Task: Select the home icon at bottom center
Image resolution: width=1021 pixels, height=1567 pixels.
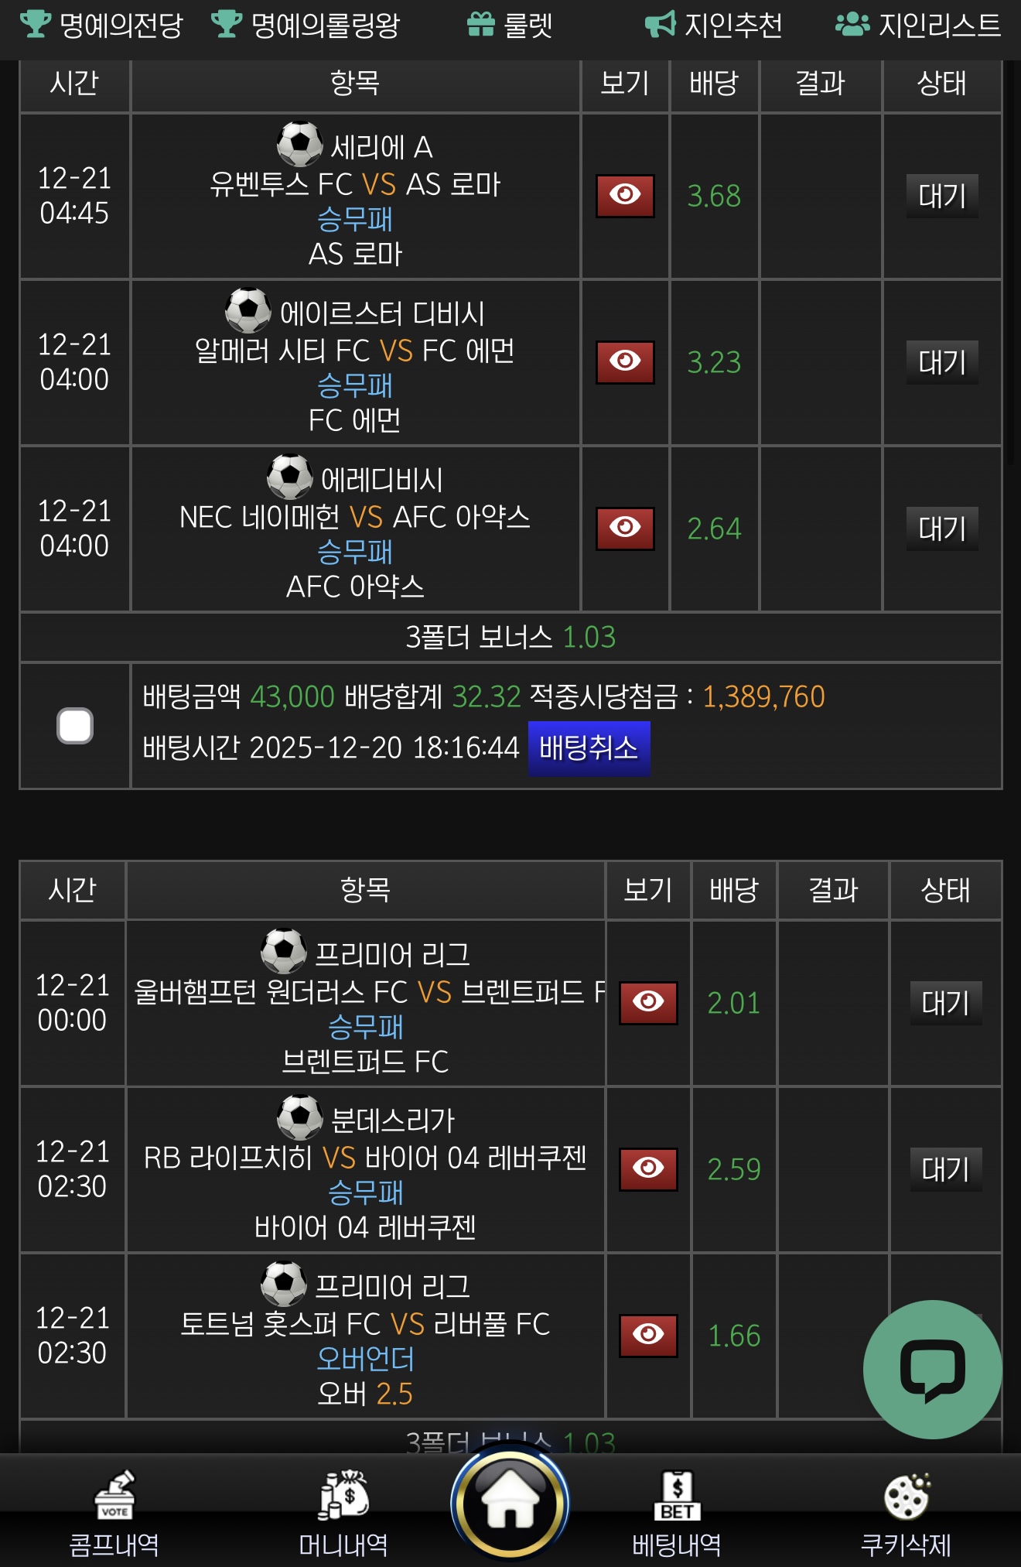Action: tap(510, 1499)
